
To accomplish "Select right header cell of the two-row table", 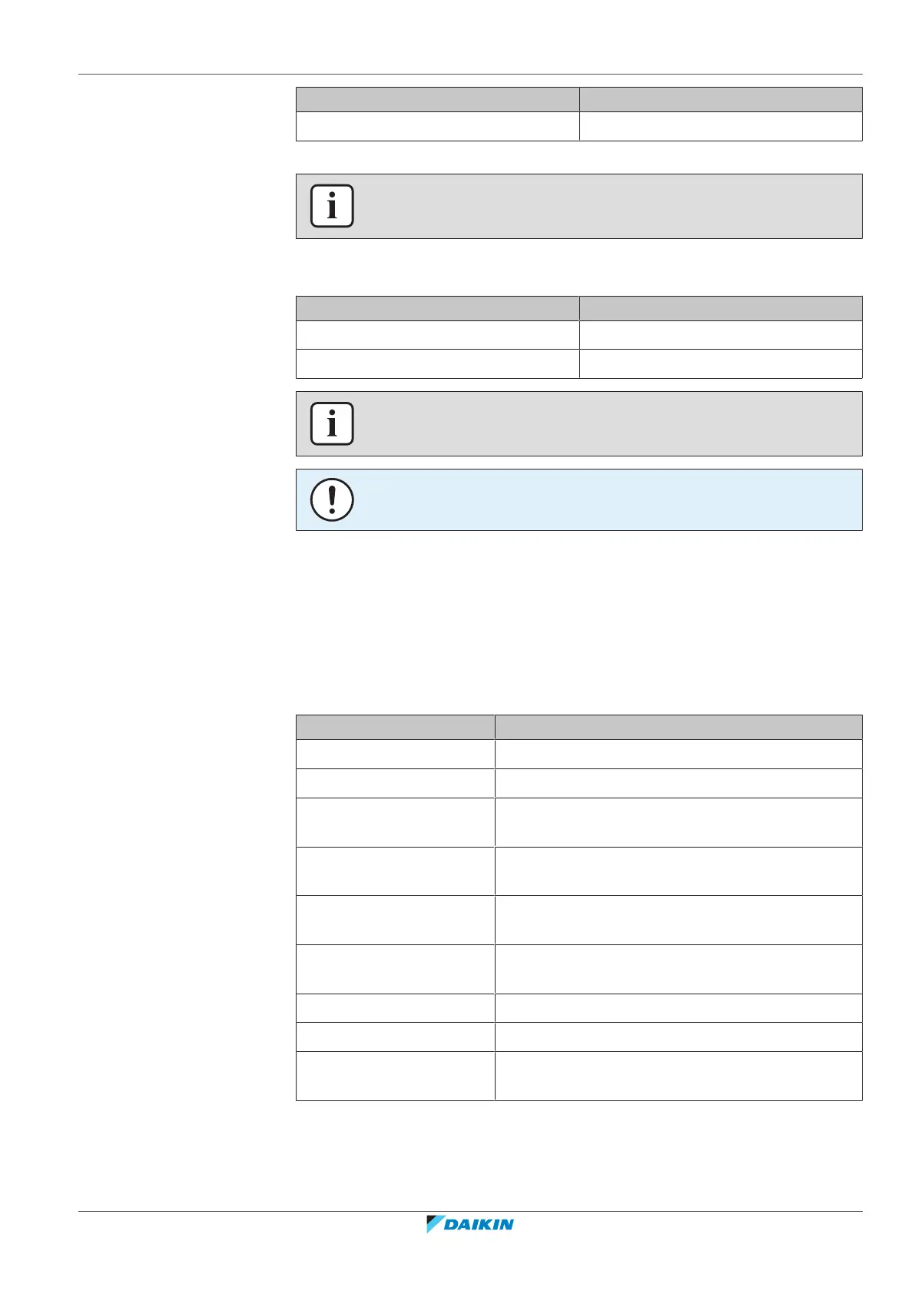I will pyautogui.click(x=720, y=308).
